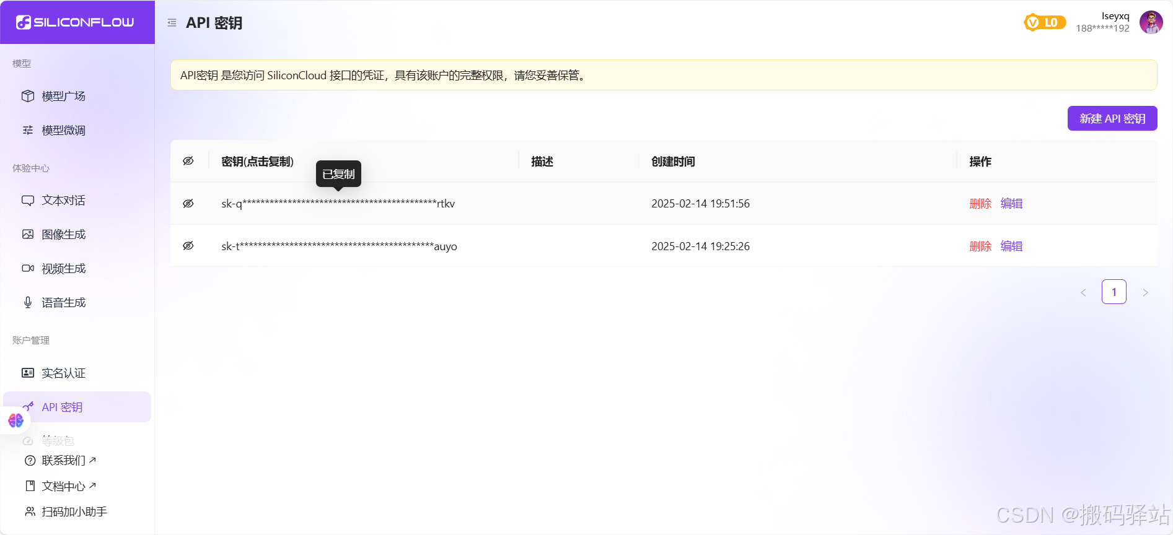
Task: Click 扫码加小助手 entry
Action: pyautogui.click(x=74, y=511)
